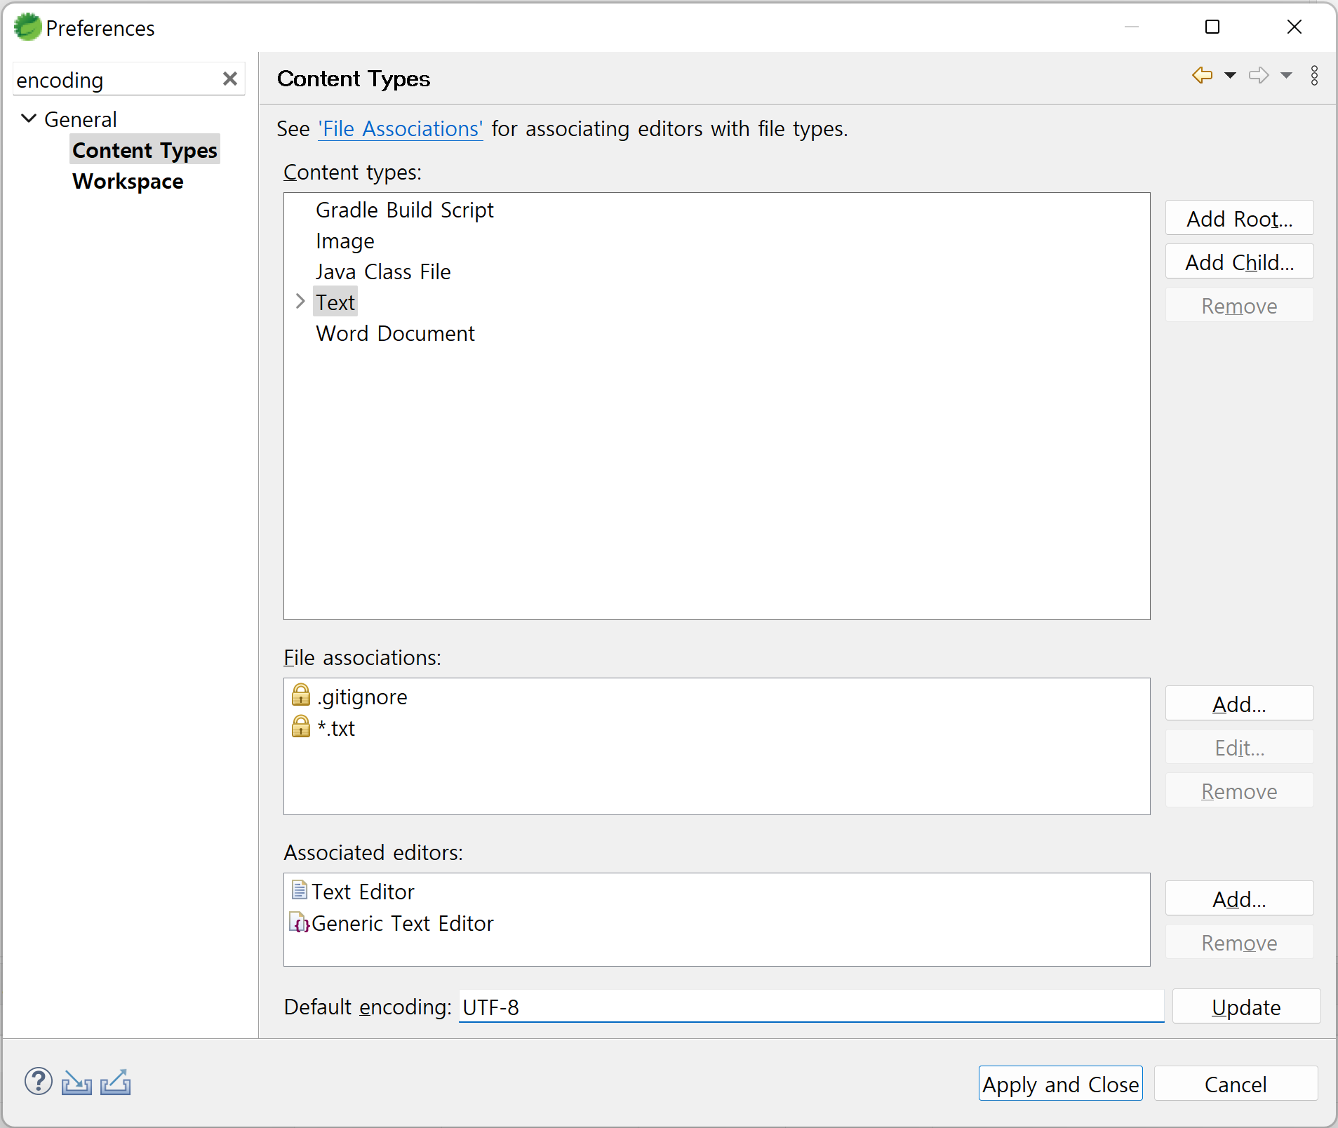Screen dimensions: 1338x1128
Task: Expand the Text content type
Action: tap(300, 302)
